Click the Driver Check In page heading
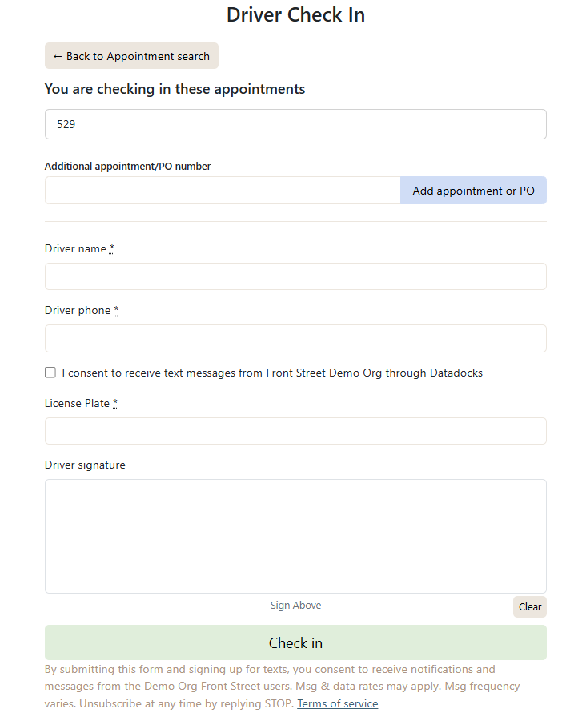Image resolution: width=582 pixels, height=717 pixels. coord(295,14)
